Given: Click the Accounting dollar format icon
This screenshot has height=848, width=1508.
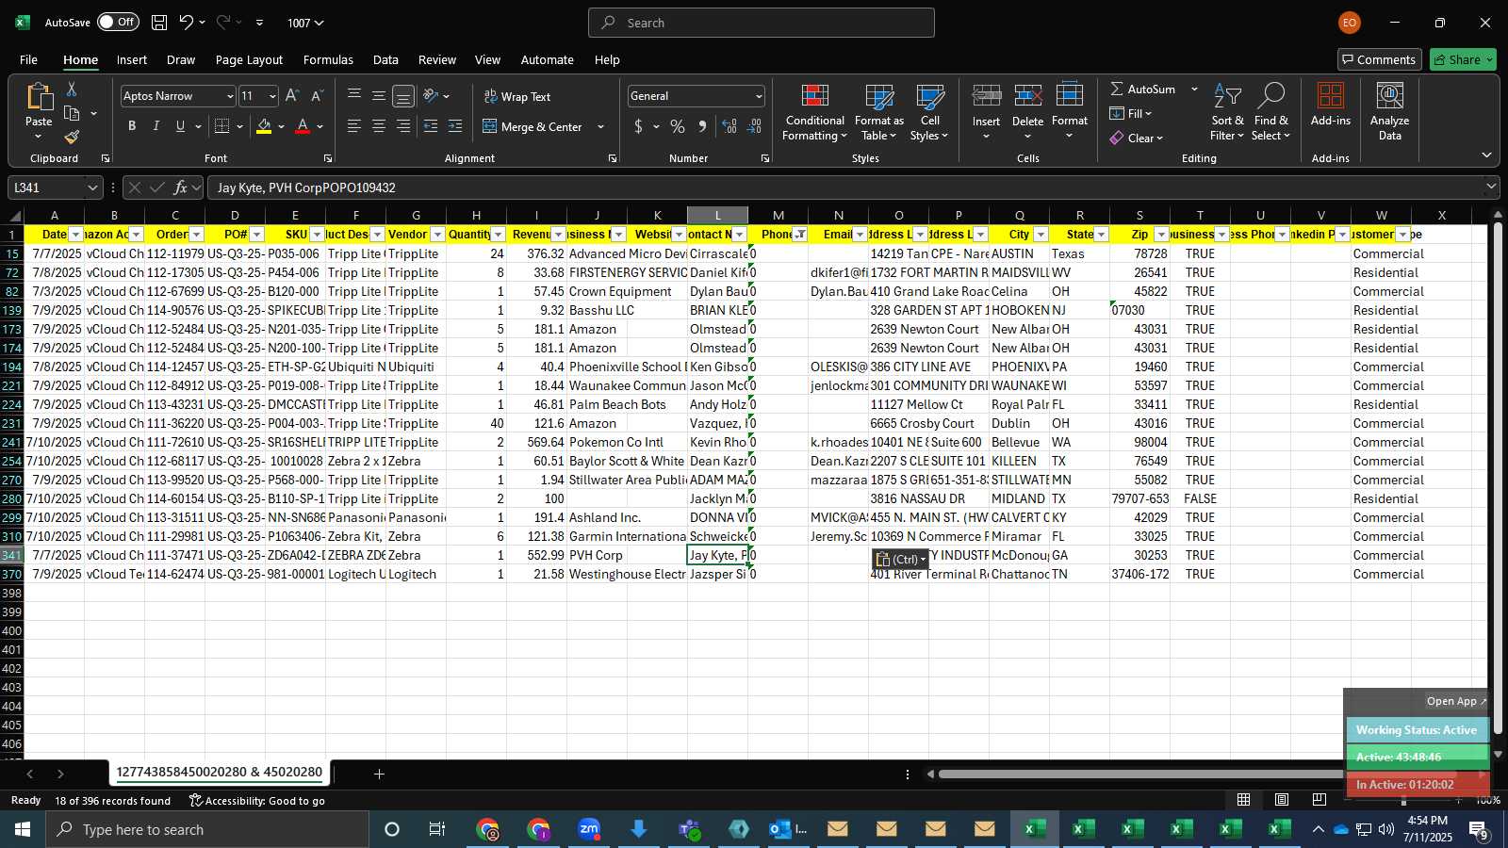Looking at the screenshot, I should coord(639,126).
